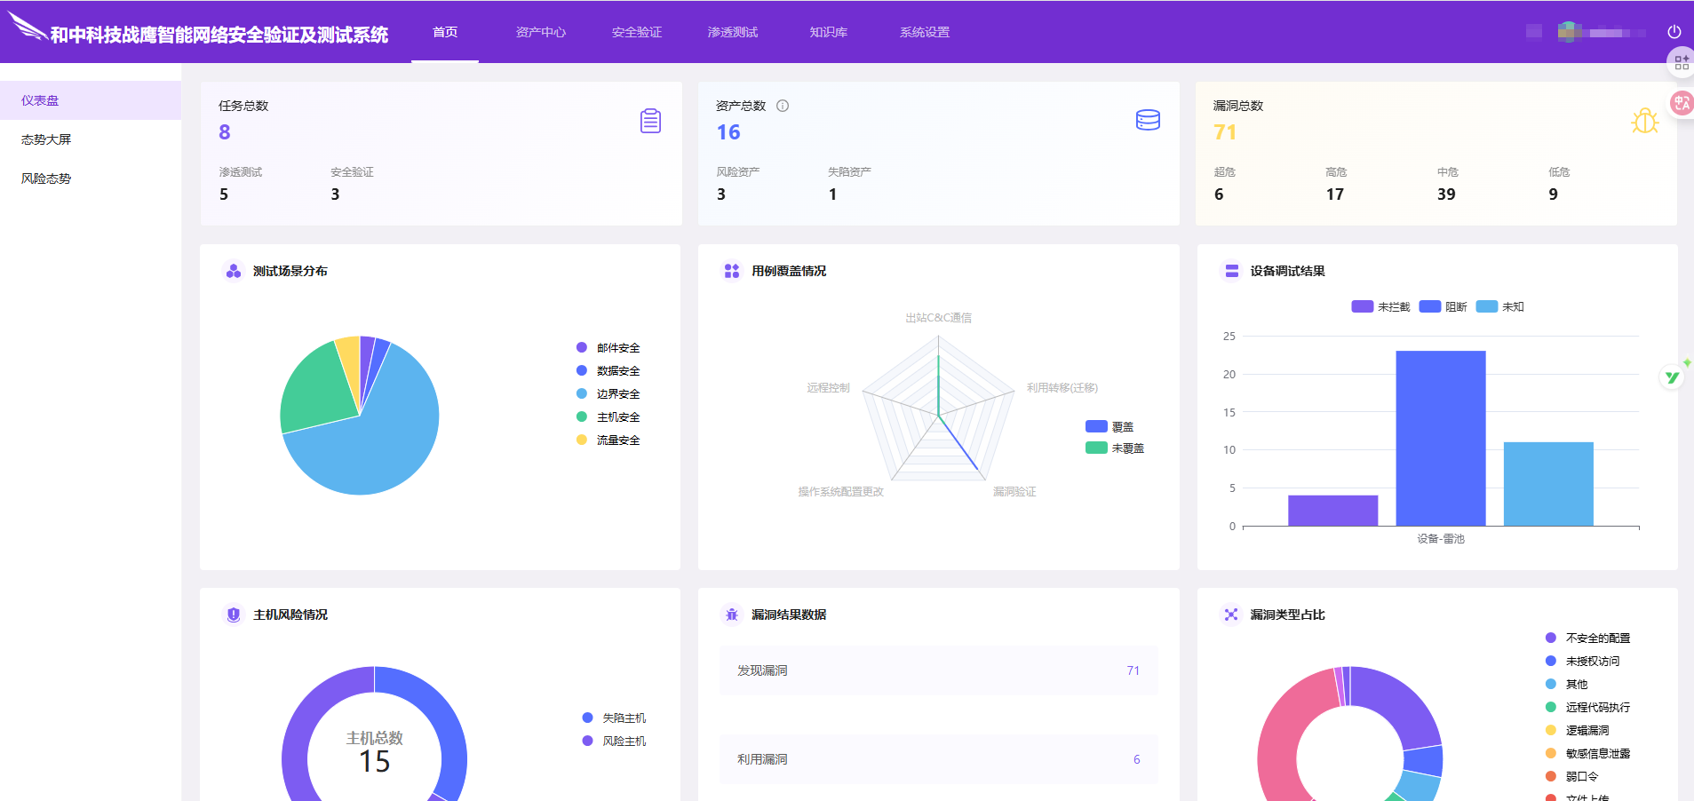Click the info icon beside 资产总数
Viewport: 1694px width, 801px height.
click(783, 106)
